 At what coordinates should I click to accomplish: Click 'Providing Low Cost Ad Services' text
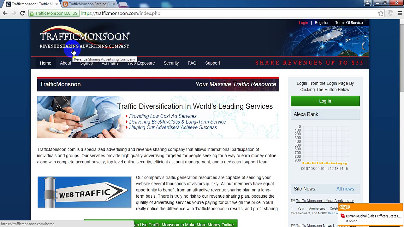(x=163, y=116)
